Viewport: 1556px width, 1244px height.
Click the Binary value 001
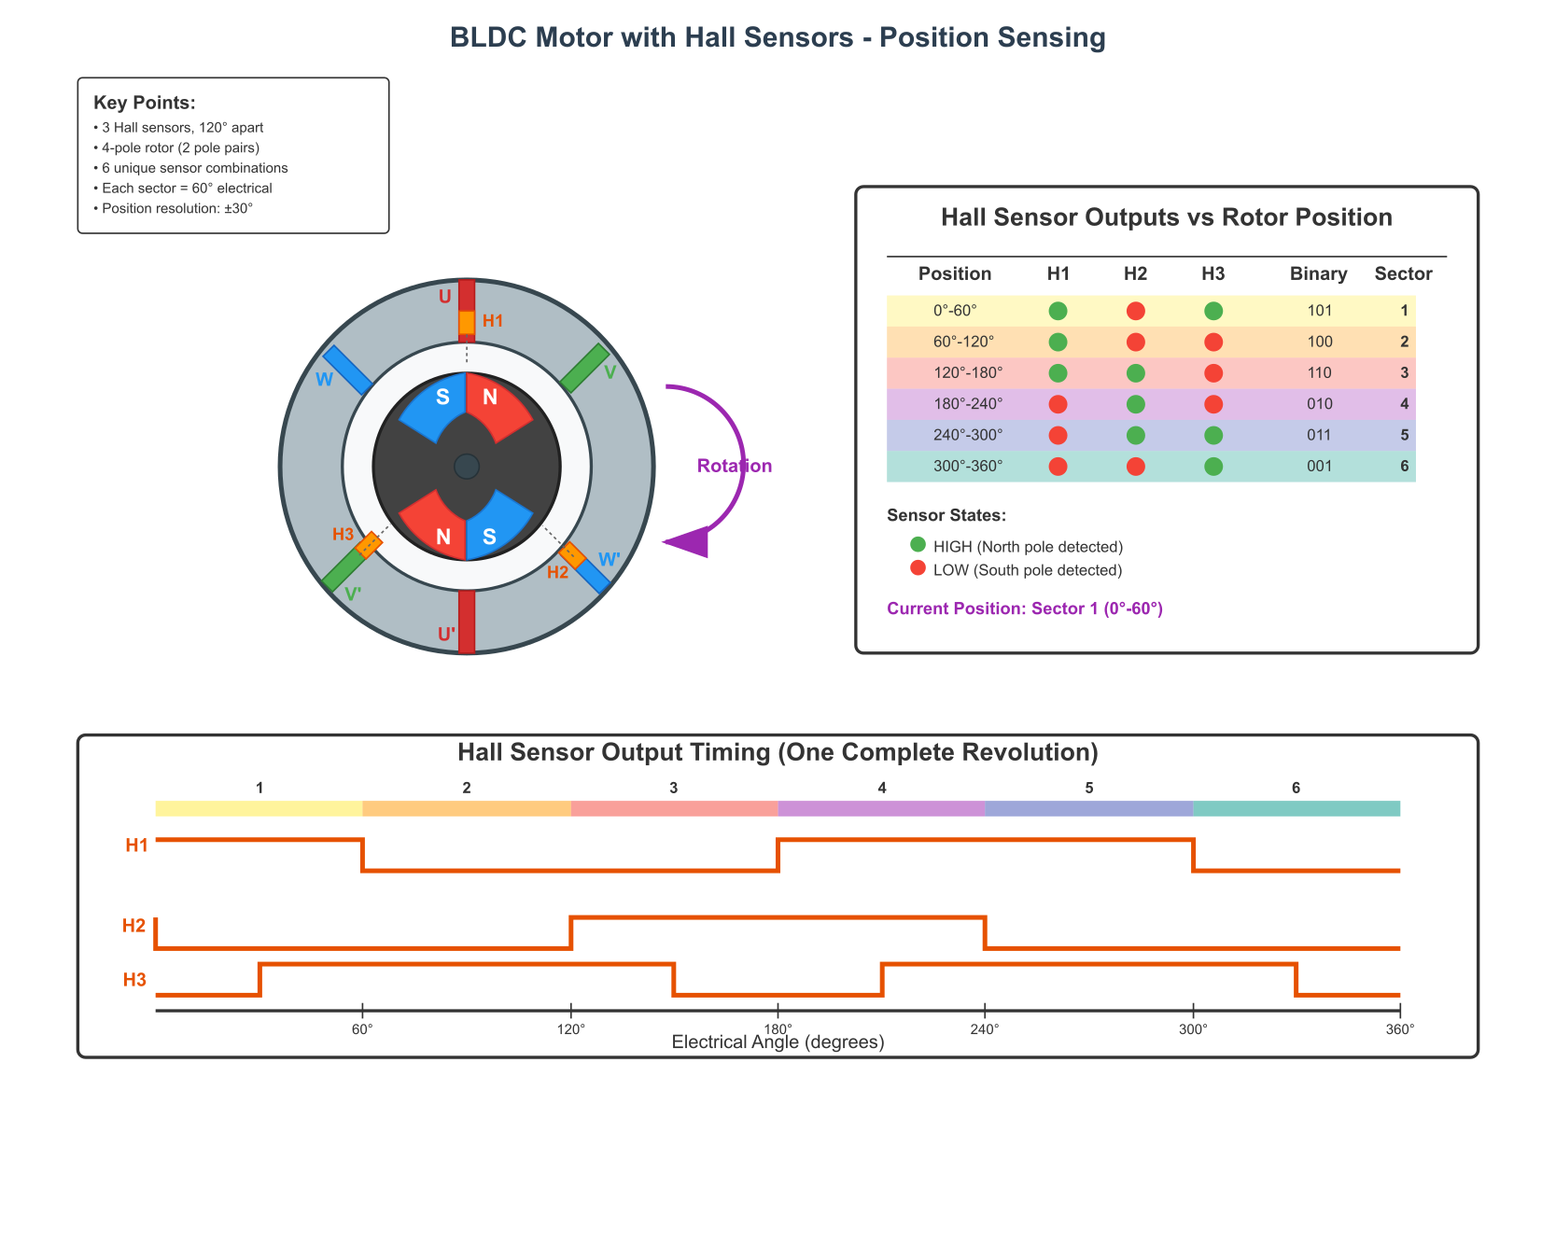[1320, 467]
